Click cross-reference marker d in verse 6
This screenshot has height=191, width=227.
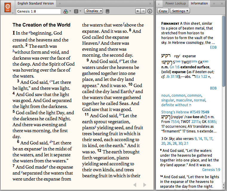tap(50, 142)
